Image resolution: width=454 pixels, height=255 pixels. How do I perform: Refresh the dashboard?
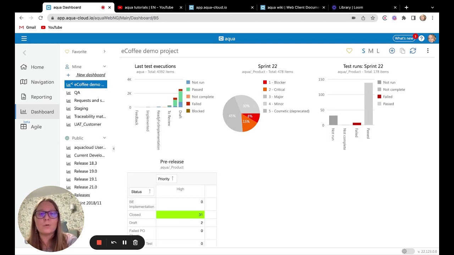coord(413,51)
